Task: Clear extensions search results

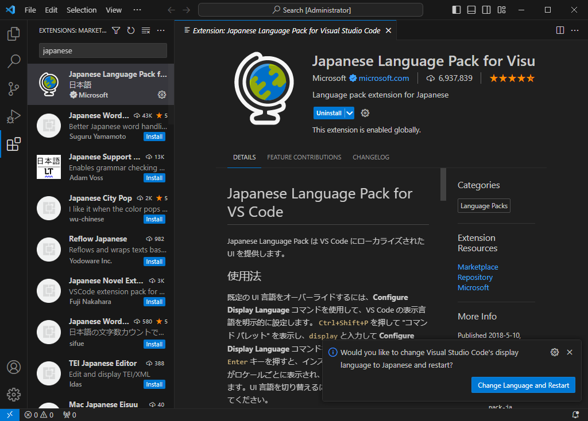Action: [x=146, y=30]
